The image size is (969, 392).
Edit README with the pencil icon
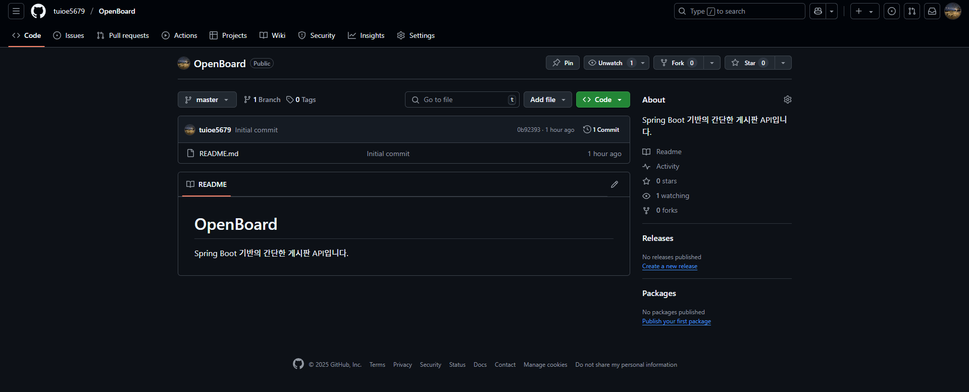pyautogui.click(x=615, y=184)
